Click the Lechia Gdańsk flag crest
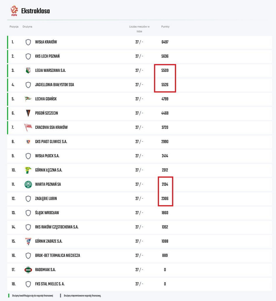The image size is (276, 301). tap(28, 99)
